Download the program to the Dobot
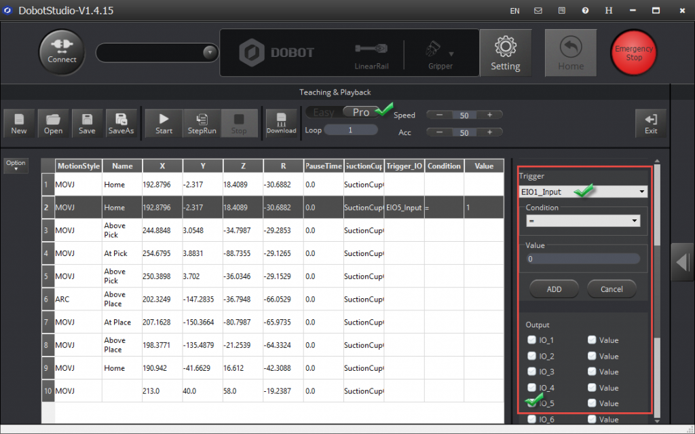This screenshot has height=434, width=695. click(x=282, y=123)
